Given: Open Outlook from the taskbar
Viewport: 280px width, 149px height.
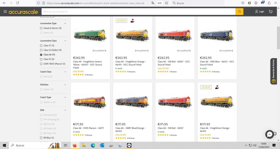Looking at the screenshot, I should [x=102, y=145].
